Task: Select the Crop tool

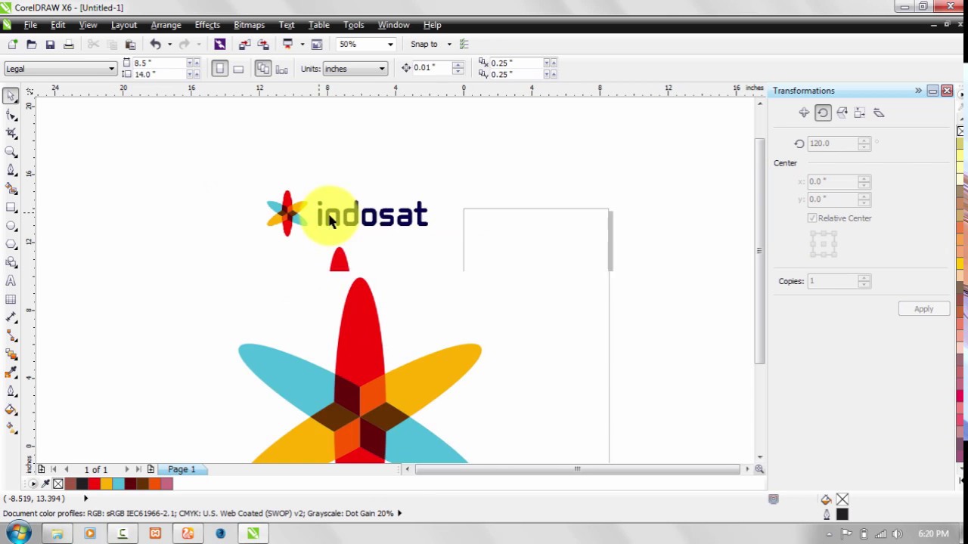Action: click(11, 133)
